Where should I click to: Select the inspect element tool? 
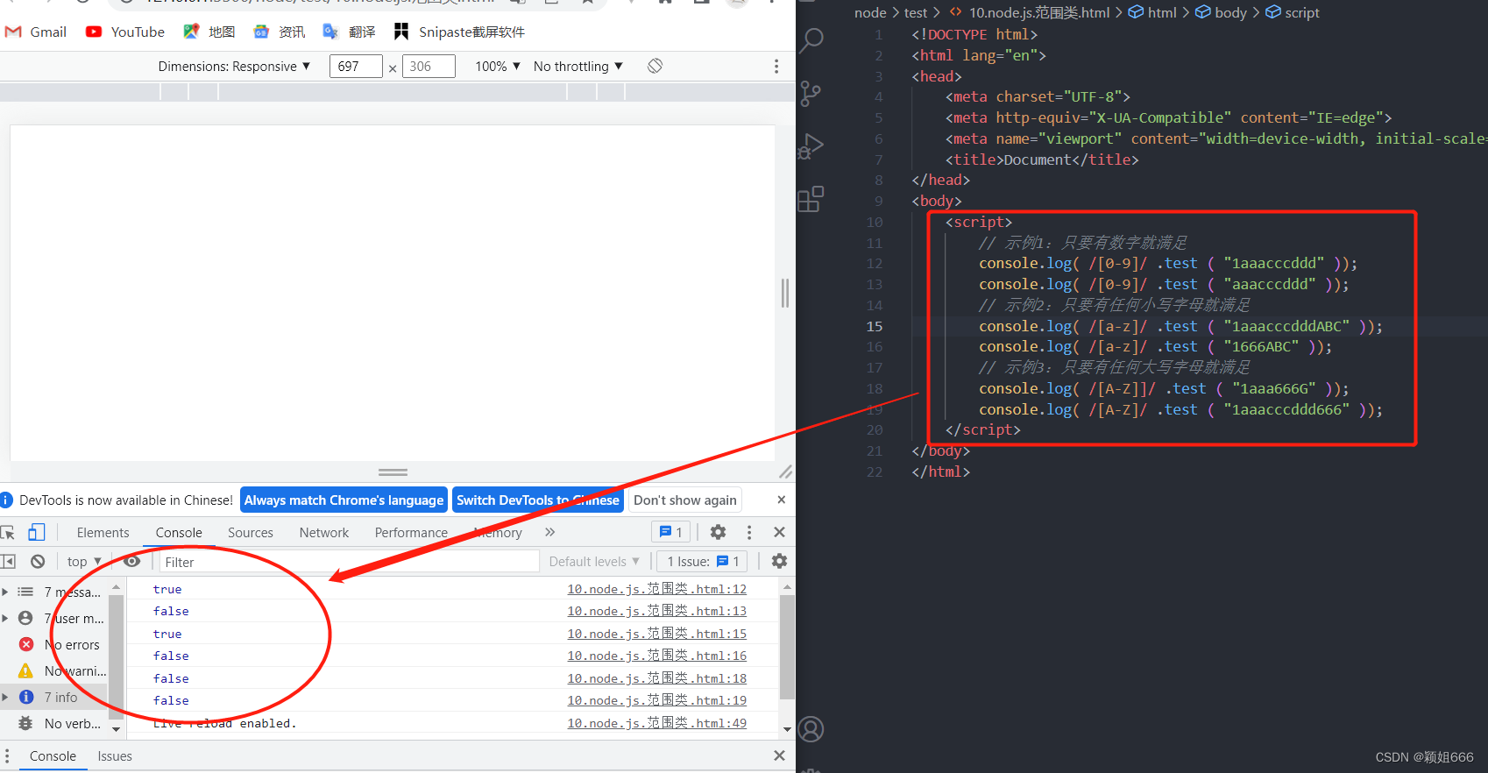[x=8, y=532]
